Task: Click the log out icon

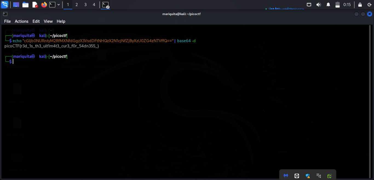Action: pyautogui.click(x=369, y=5)
